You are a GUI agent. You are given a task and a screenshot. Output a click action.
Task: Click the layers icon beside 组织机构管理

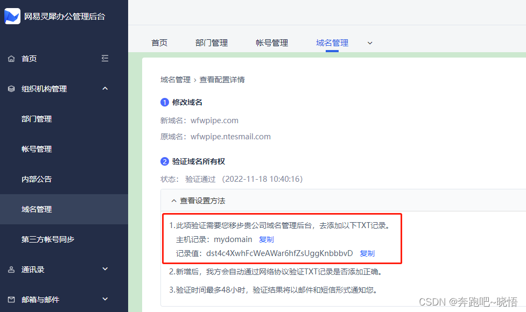[x=11, y=89]
